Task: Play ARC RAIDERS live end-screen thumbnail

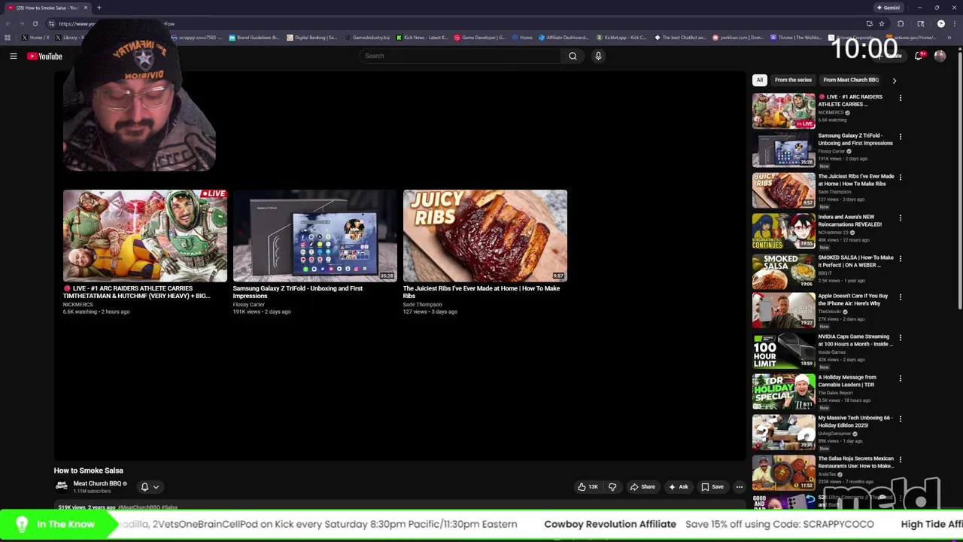Action: point(145,236)
